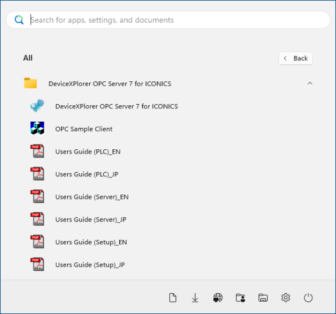Viewport: 336px width, 314px height.
Task: Click the magnifying glass search icon
Action: pyautogui.click(x=19, y=20)
